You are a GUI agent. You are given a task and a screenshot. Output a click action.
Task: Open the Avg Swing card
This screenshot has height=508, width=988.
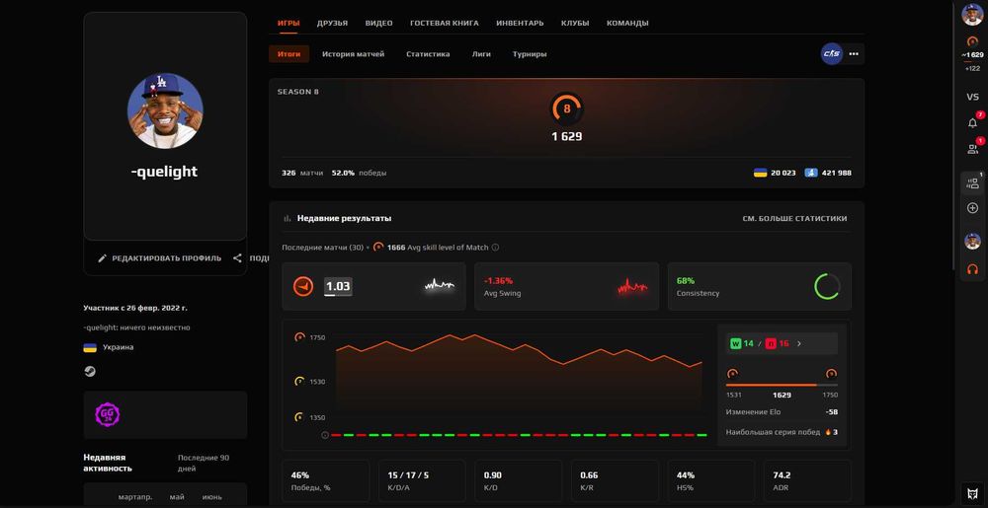point(566,287)
